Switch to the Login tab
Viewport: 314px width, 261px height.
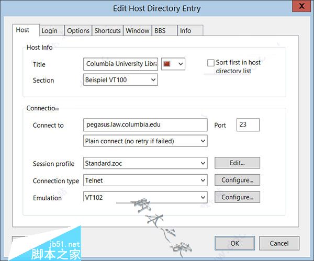coord(49,31)
